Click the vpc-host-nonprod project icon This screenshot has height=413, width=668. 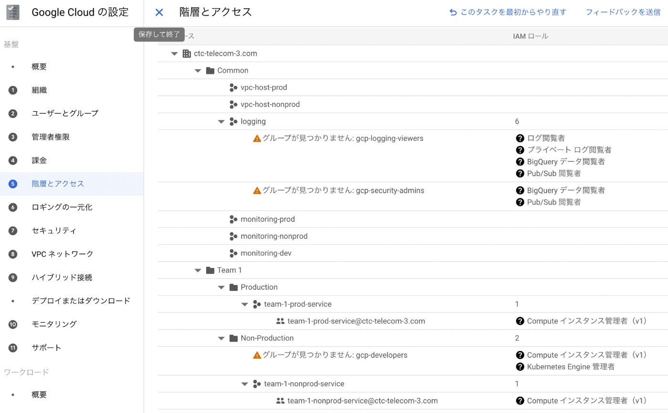[233, 105]
